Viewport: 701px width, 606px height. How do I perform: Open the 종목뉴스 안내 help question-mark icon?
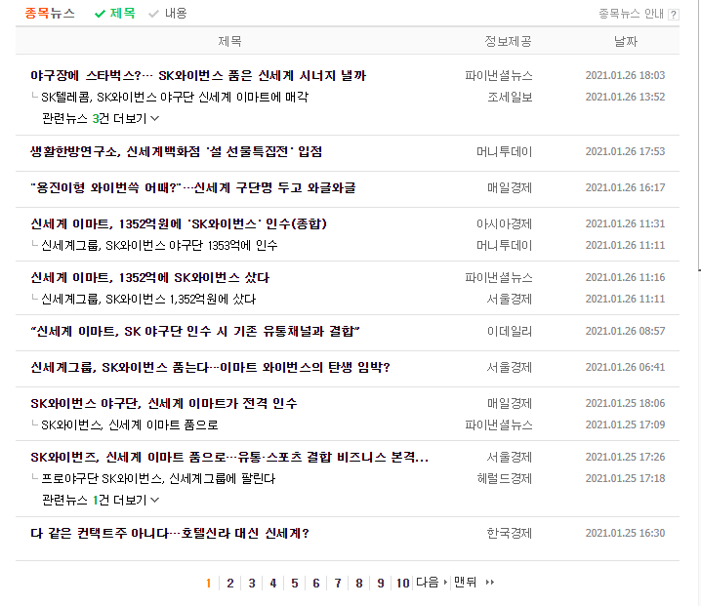pos(674,15)
